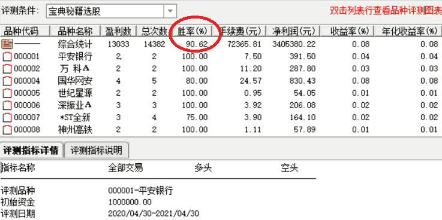Sort by the 净利润(元) column header
Screen dimensions: 442x220
click(x=293, y=31)
